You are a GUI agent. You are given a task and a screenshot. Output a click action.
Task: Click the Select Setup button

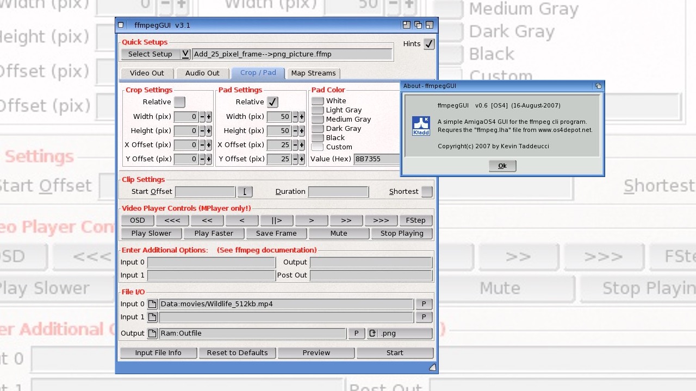click(151, 54)
